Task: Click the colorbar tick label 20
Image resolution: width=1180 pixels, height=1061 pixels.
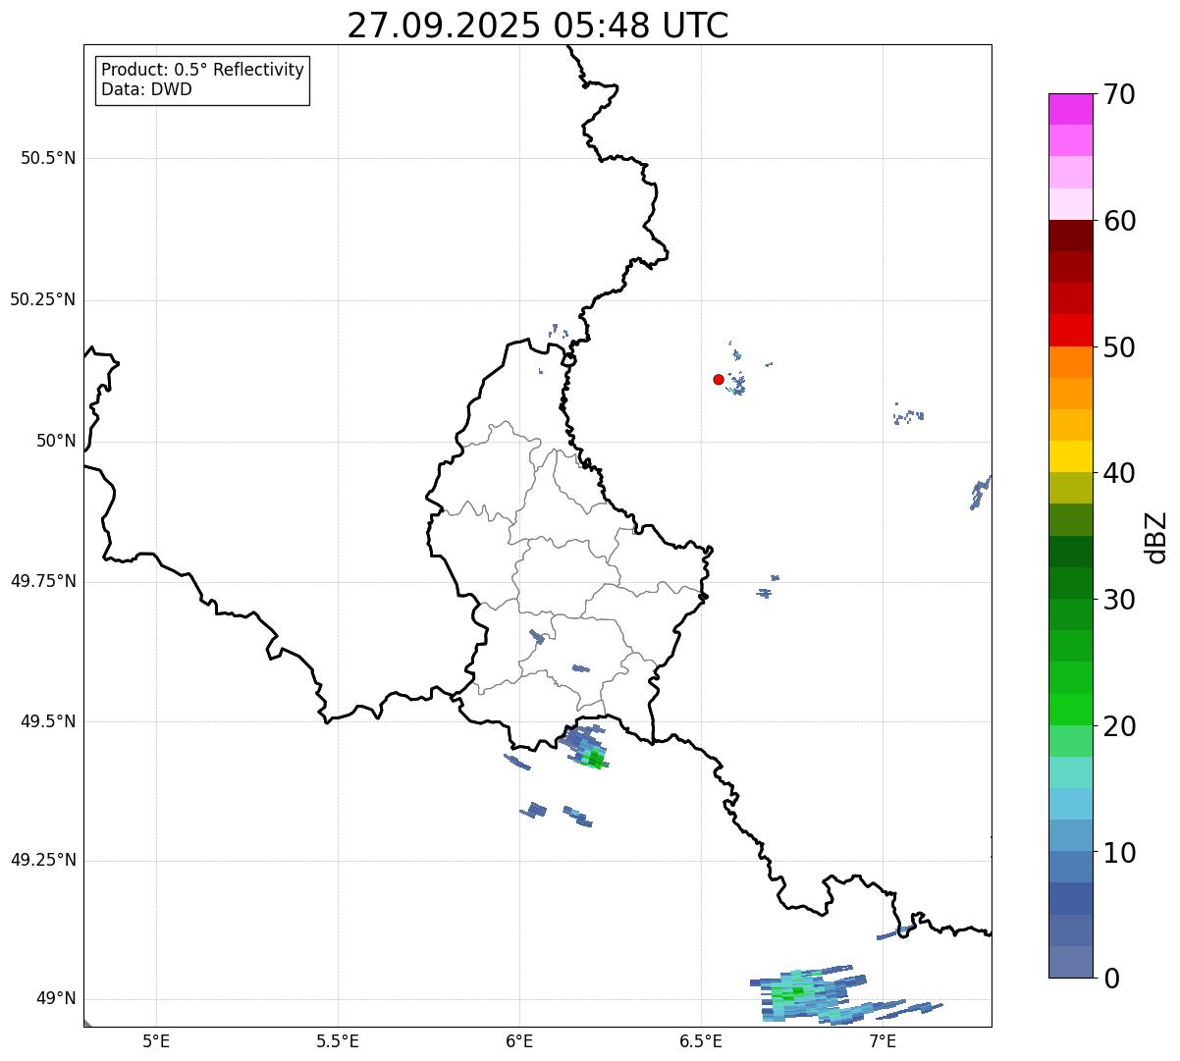Action: [1119, 727]
